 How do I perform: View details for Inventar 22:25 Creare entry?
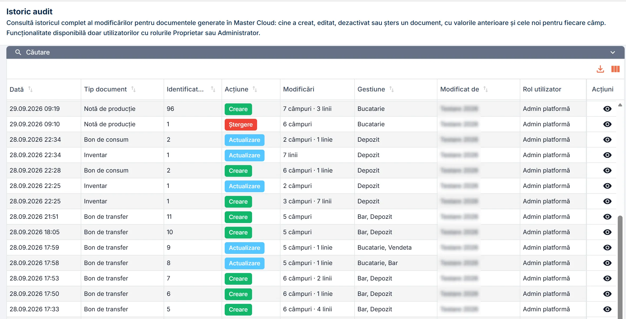[607, 201]
